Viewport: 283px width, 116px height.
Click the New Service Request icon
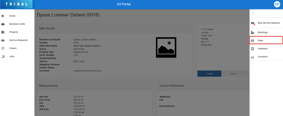[x=253, y=23]
